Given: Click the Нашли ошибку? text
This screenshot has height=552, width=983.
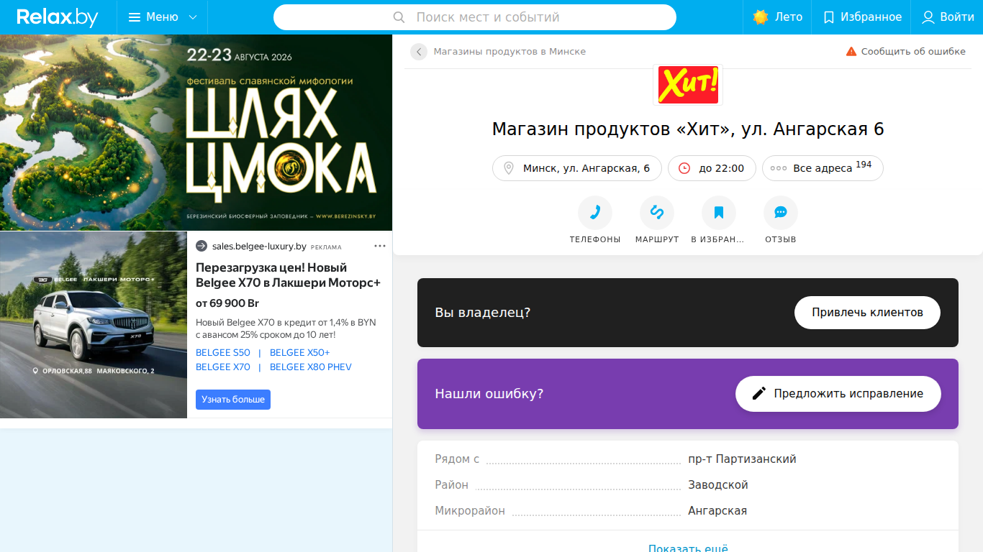Looking at the screenshot, I should point(489,394).
